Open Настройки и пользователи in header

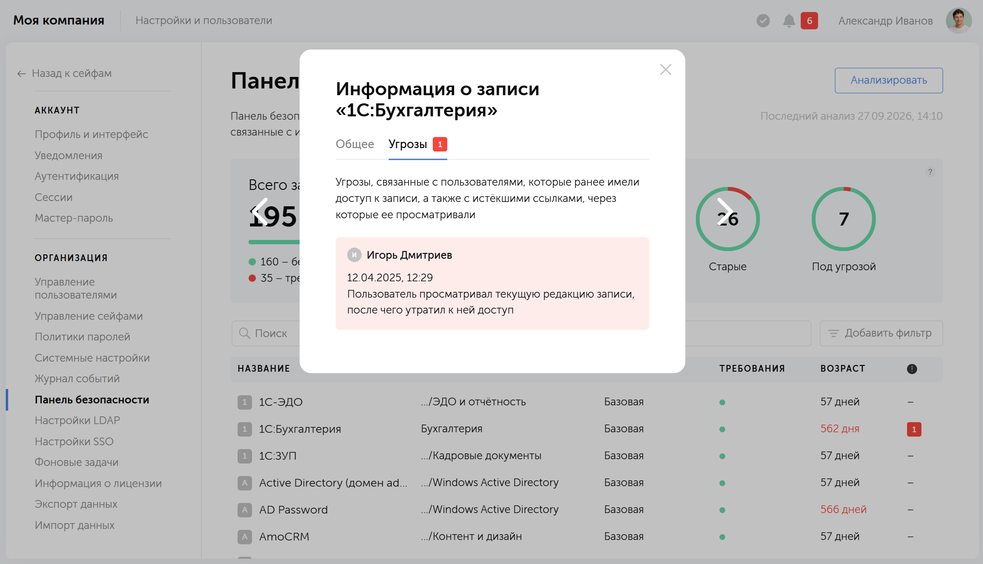tap(204, 21)
